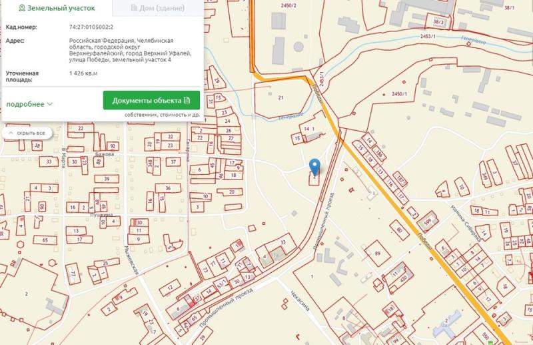
Task: Select parcel labeled 599
Action: [x=428, y=222]
